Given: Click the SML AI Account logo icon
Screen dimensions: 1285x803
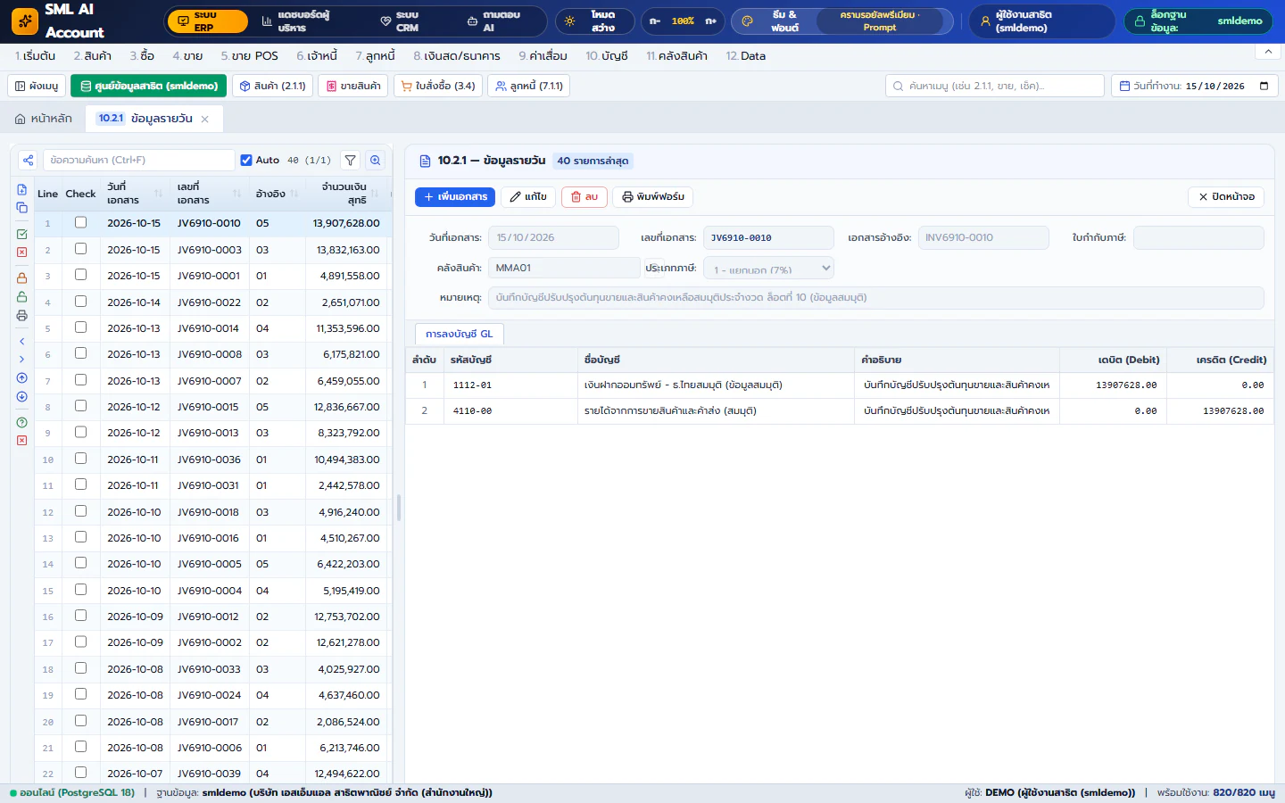Looking at the screenshot, I should (25, 21).
